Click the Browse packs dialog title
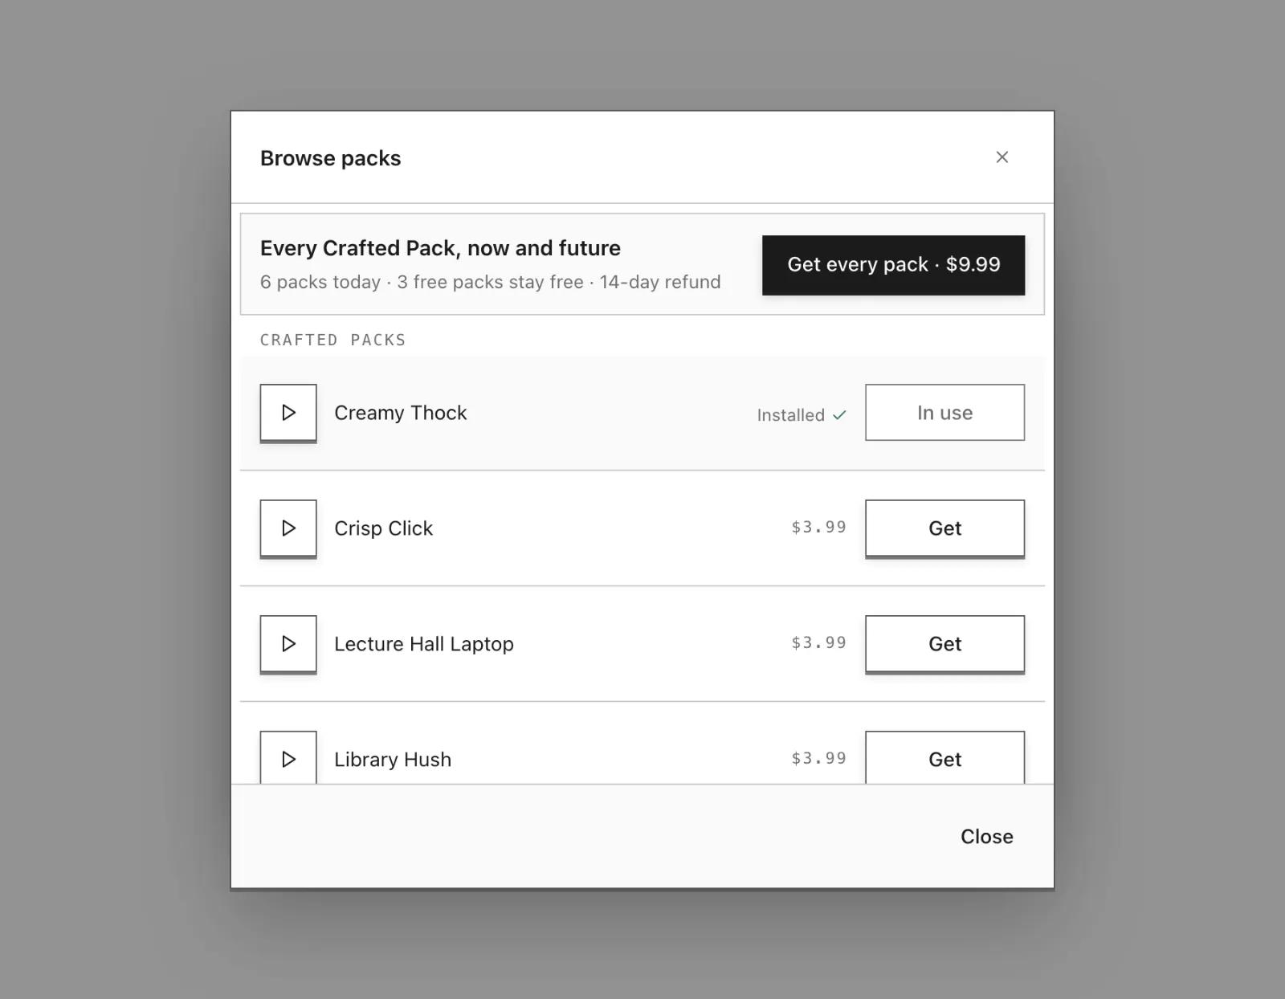This screenshot has height=999, width=1285. [330, 158]
